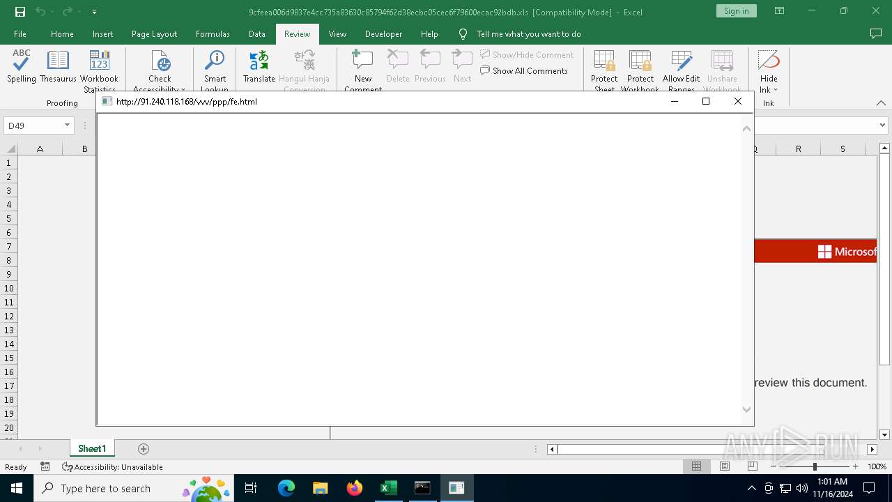
Task: Click the Tell me lightbulb icon
Action: (463, 34)
